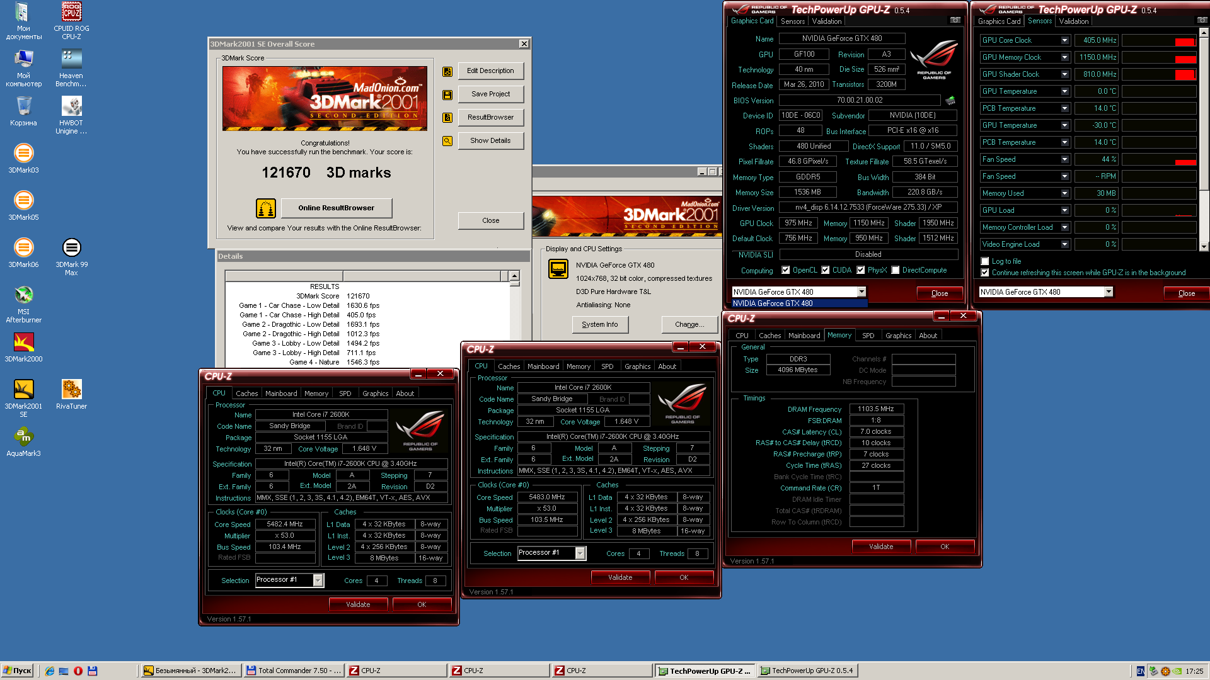
Task: Open Opera from the quick launch bar
Action: click(78, 671)
